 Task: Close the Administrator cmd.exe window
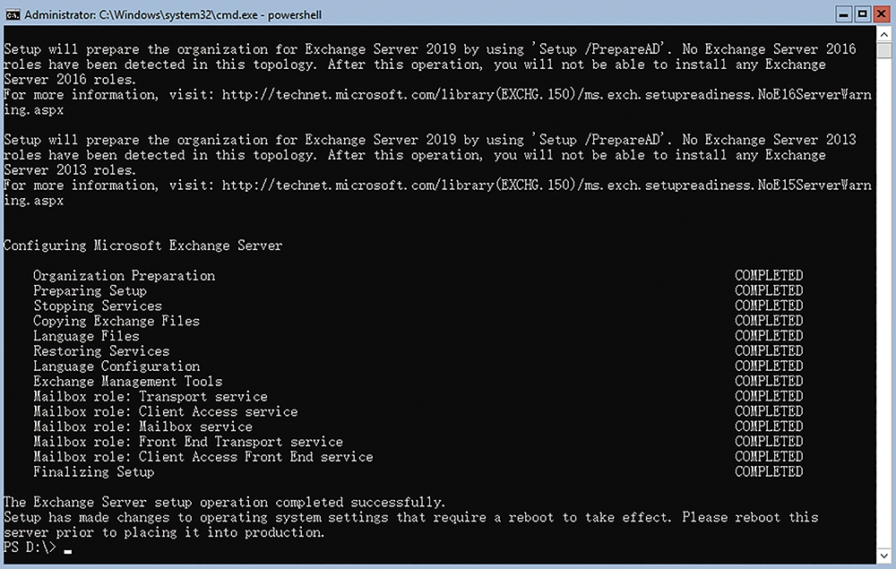tap(882, 14)
